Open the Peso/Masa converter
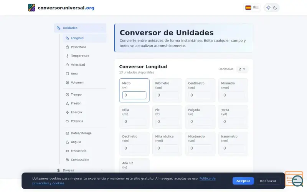This screenshot has width=307, height=192. tap(84, 47)
